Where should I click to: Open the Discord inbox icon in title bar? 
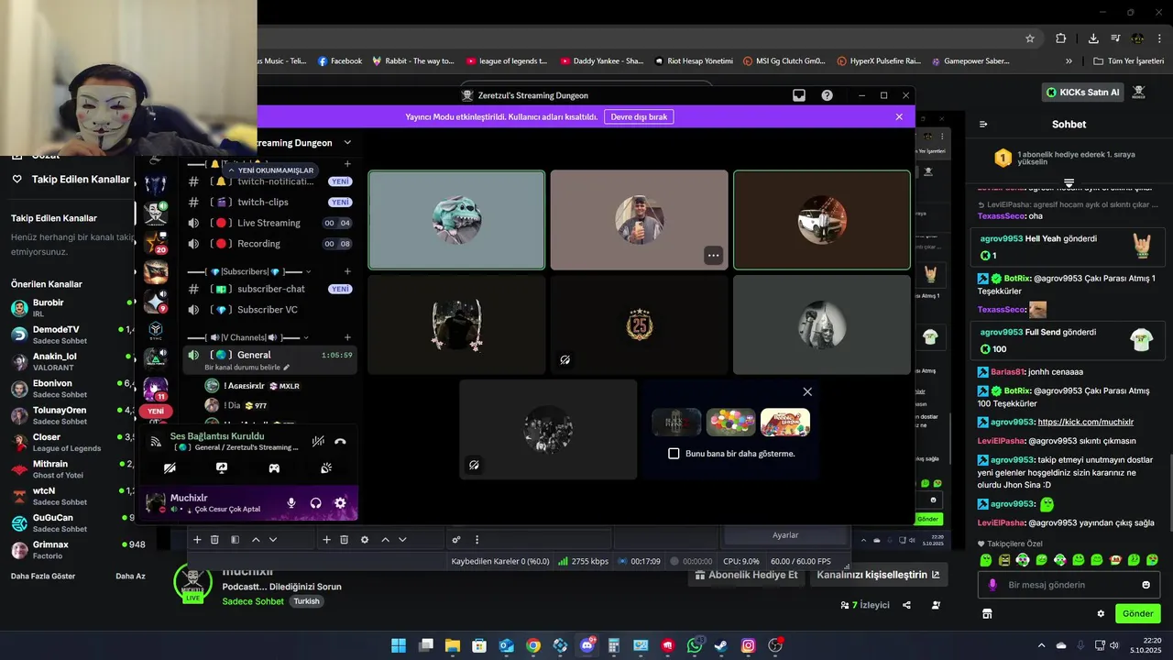(799, 95)
